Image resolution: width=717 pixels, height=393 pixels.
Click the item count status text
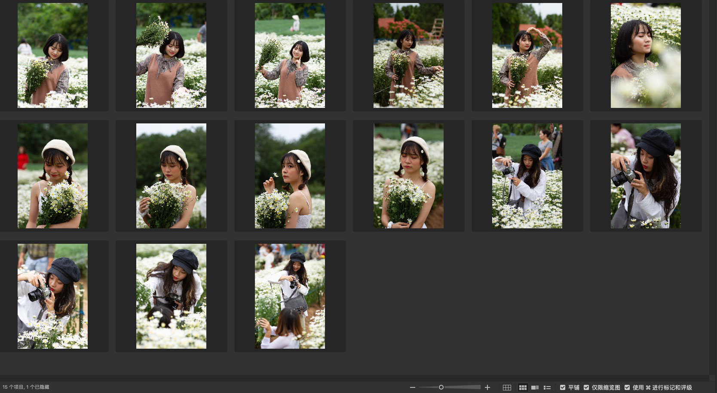click(26, 387)
